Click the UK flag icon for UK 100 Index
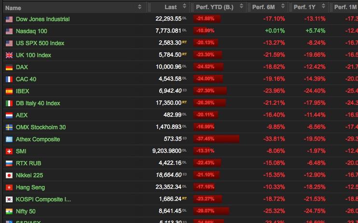Viewport: 358px width, 223px height. click(9, 55)
